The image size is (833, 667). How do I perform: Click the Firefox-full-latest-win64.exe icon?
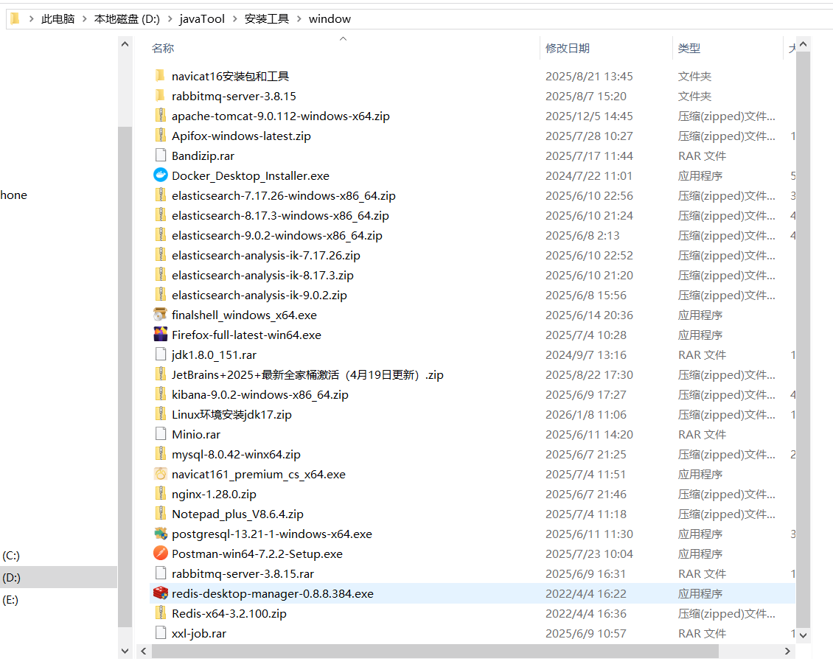click(161, 335)
